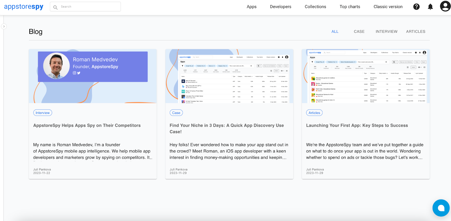Click excerpt starting 'Hey folks! Ever wondered'
This screenshot has width=451, height=221.
point(229,151)
